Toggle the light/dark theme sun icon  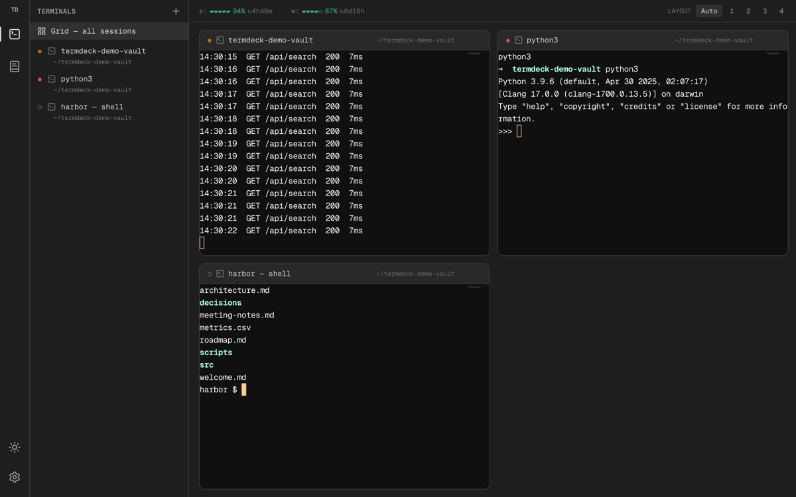pyautogui.click(x=15, y=447)
